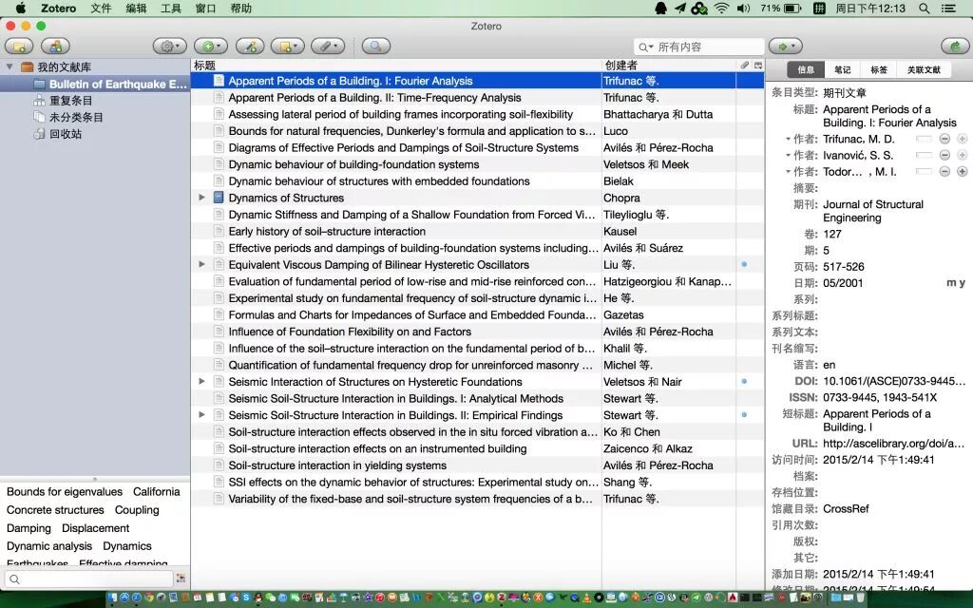Select Soil-structure interaction in yielding systems row
973x608 pixels.
477,465
